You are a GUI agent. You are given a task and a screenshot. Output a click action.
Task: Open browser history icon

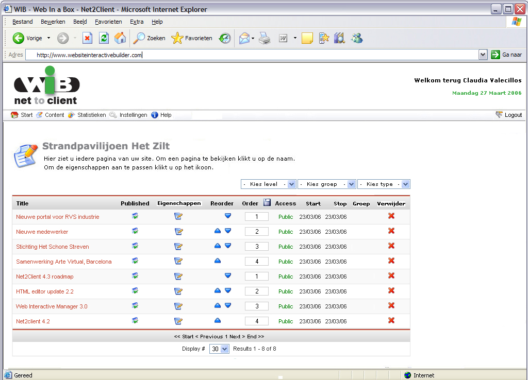pyautogui.click(x=225, y=38)
